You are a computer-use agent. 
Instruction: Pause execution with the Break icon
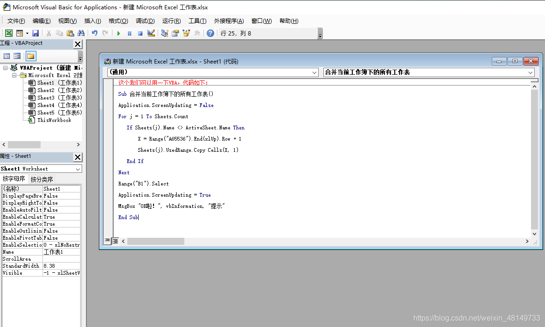pyautogui.click(x=129, y=33)
